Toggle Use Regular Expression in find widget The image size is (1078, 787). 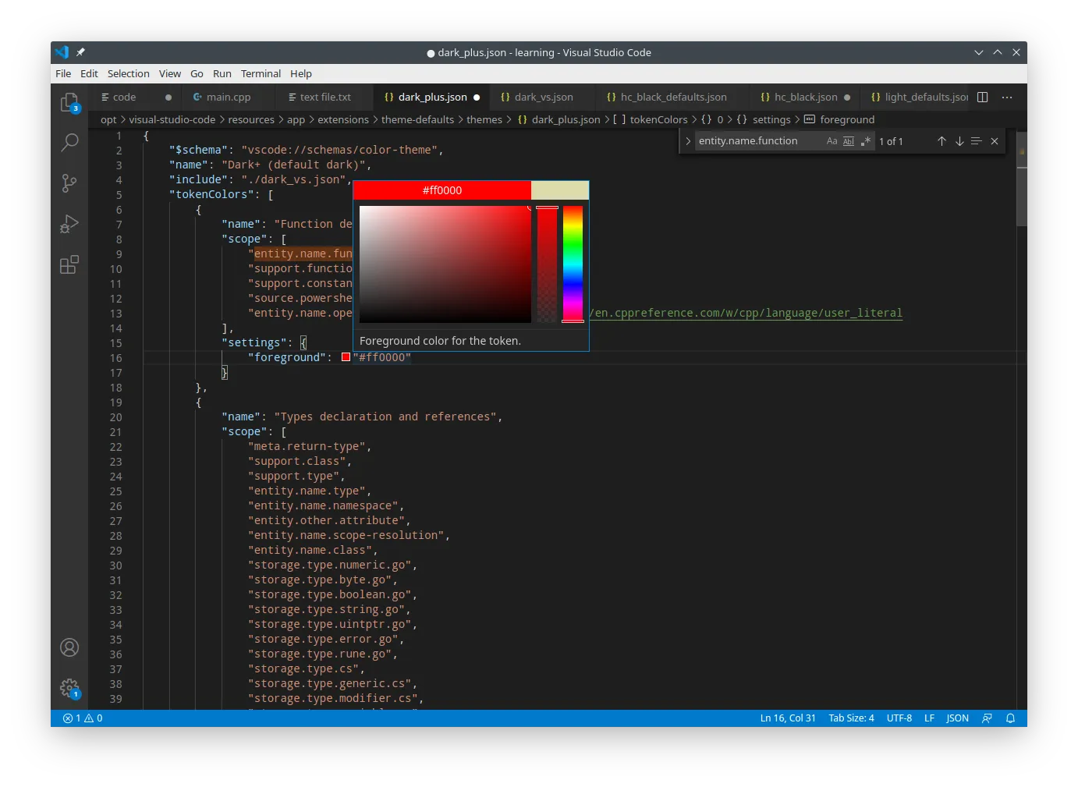[866, 141]
